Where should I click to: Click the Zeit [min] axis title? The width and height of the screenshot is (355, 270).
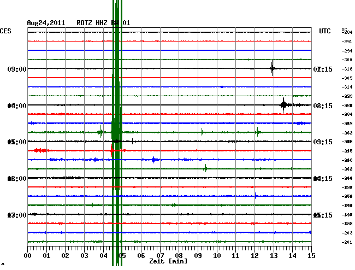point(168,261)
